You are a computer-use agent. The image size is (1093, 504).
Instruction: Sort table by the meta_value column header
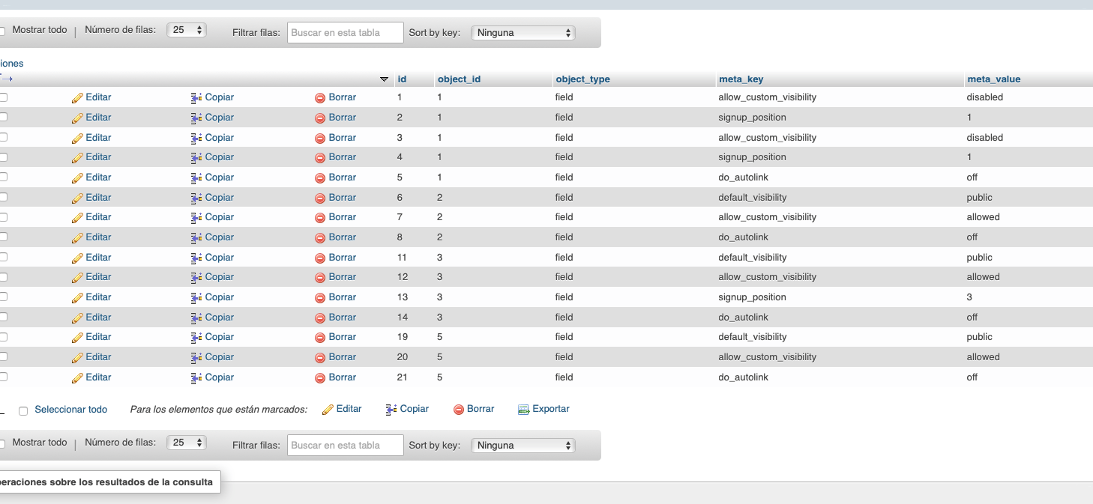click(x=993, y=79)
